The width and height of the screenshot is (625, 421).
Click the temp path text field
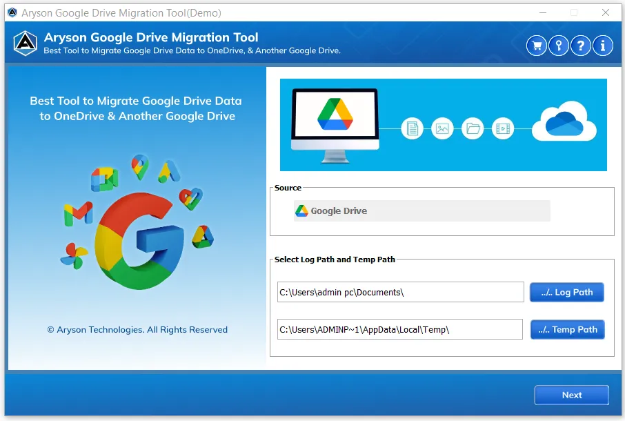(400, 330)
